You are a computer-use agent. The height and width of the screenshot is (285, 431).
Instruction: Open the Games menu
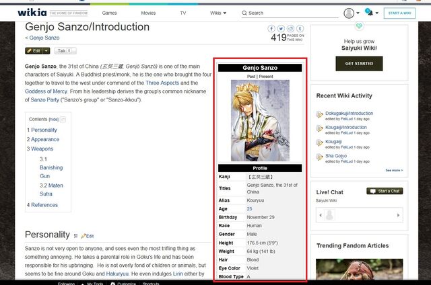click(x=109, y=13)
